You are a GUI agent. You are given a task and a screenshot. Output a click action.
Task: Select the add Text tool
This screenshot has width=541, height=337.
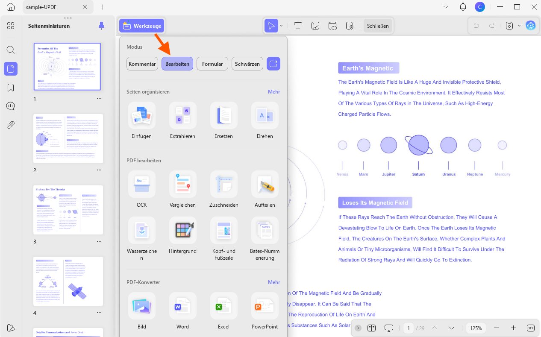pyautogui.click(x=298, y=26)
